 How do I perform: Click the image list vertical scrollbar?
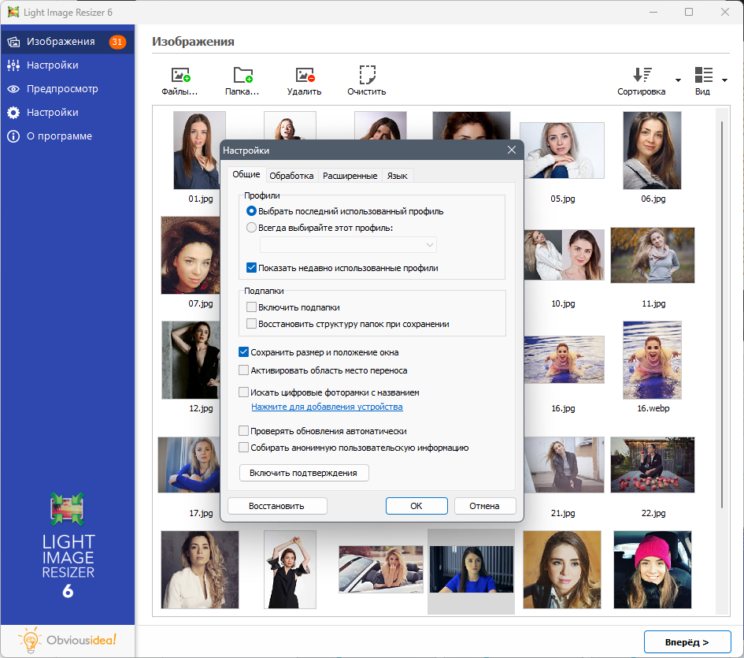(723, 314)
